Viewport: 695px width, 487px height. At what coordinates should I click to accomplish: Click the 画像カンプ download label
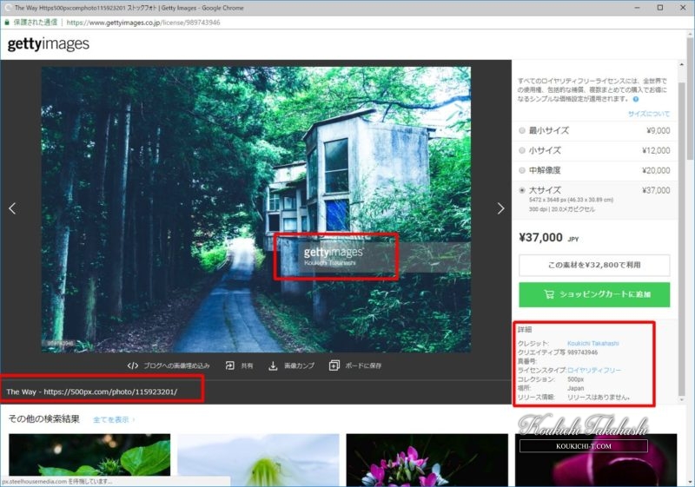[299, 365]
